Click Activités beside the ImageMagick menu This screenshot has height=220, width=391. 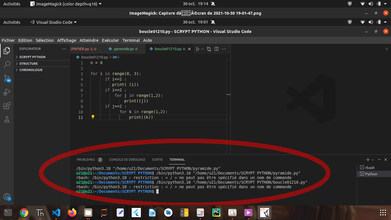(12, 4)
